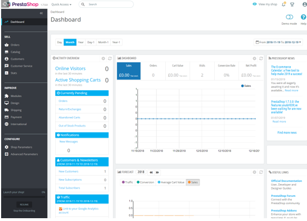
Task: Select the Year-1 period tab
Action: 116,42
